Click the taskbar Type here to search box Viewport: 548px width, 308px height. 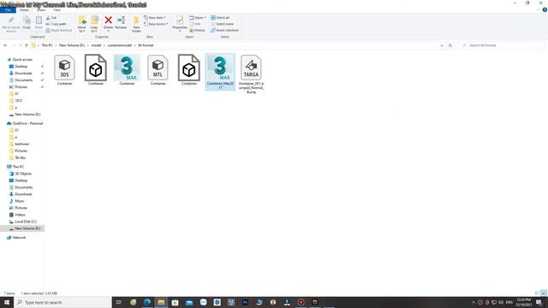63,302
